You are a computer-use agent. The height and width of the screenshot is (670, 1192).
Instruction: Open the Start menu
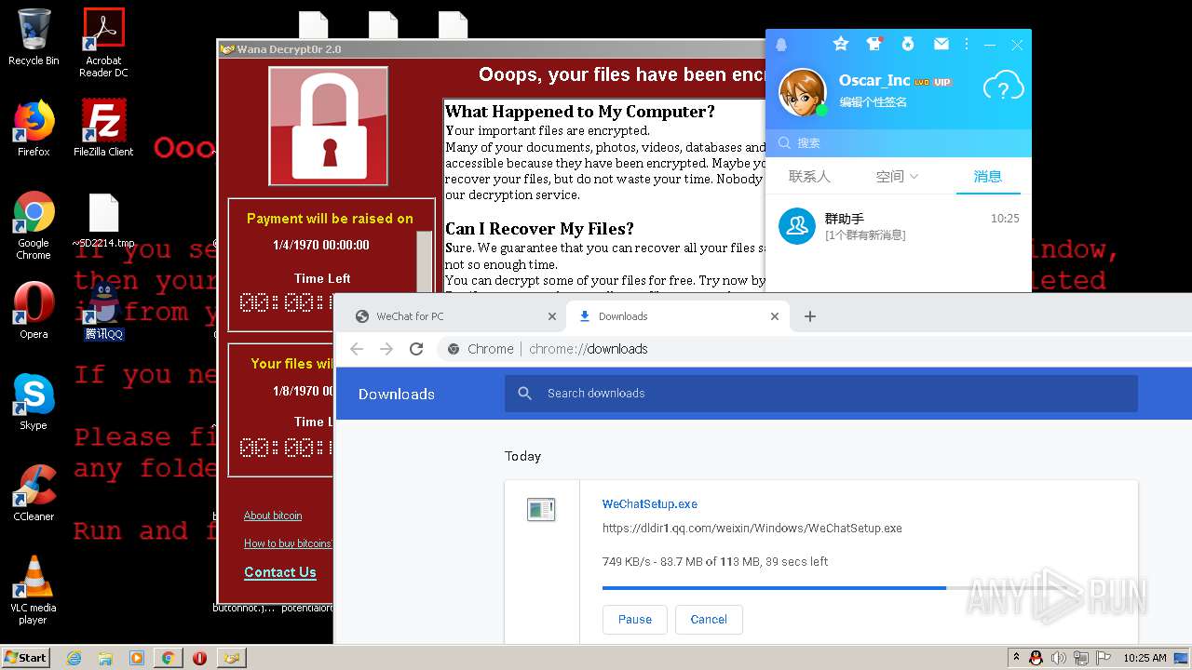[x=26, y=657]
